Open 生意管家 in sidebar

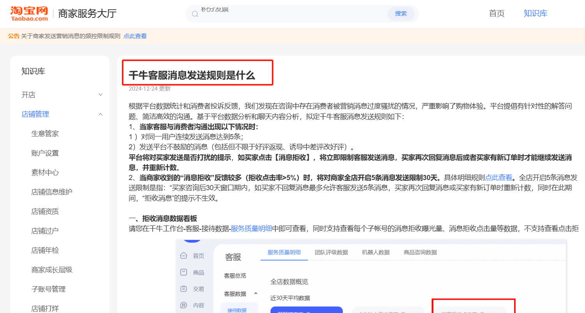(45, 134)
